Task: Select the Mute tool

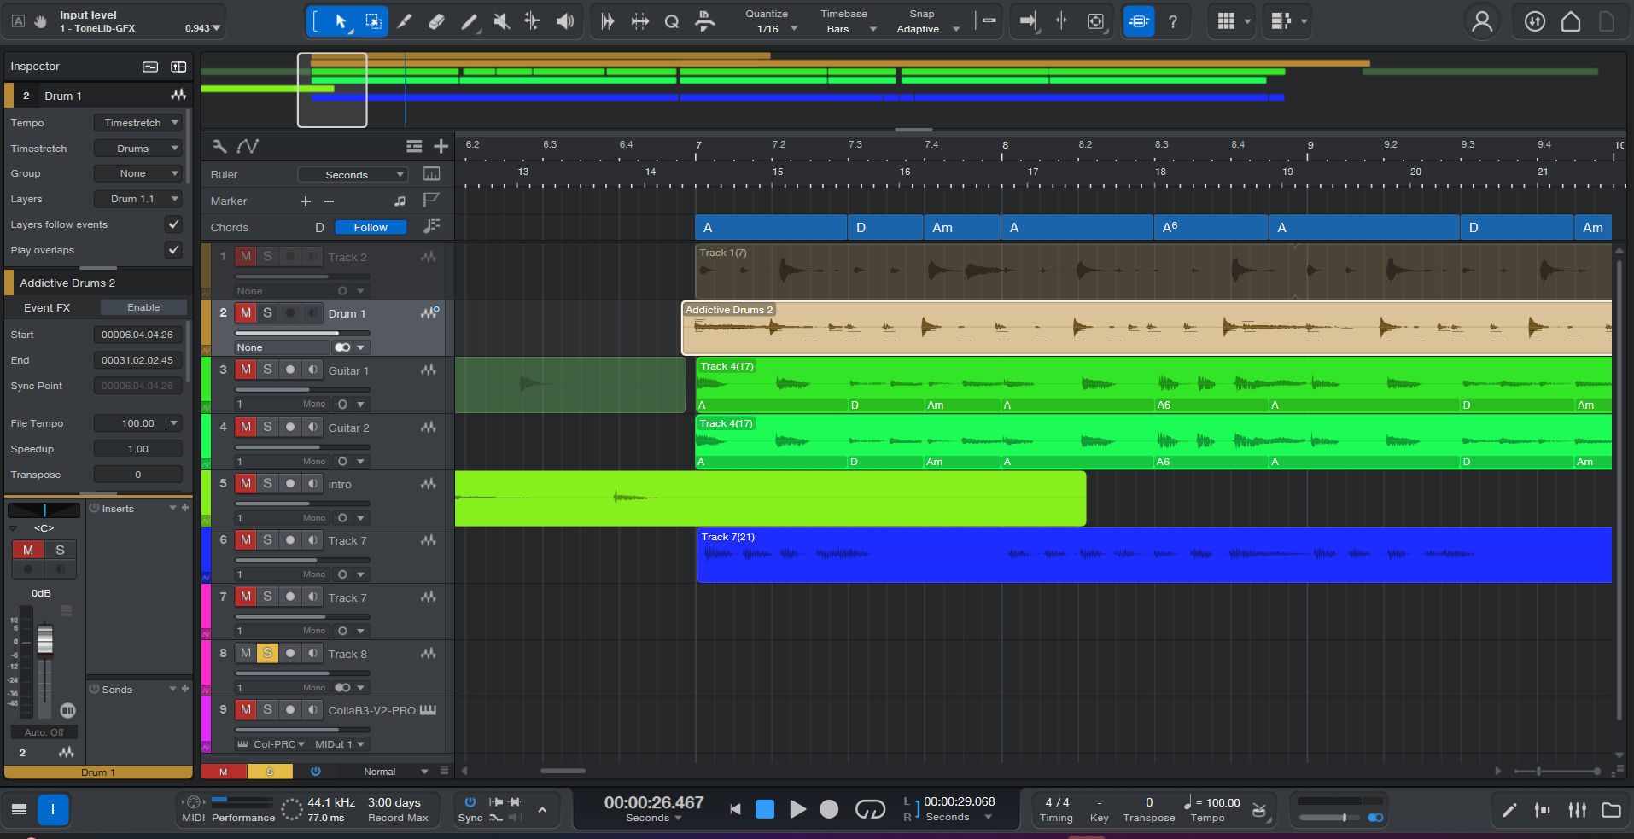Action: point(501,21)
